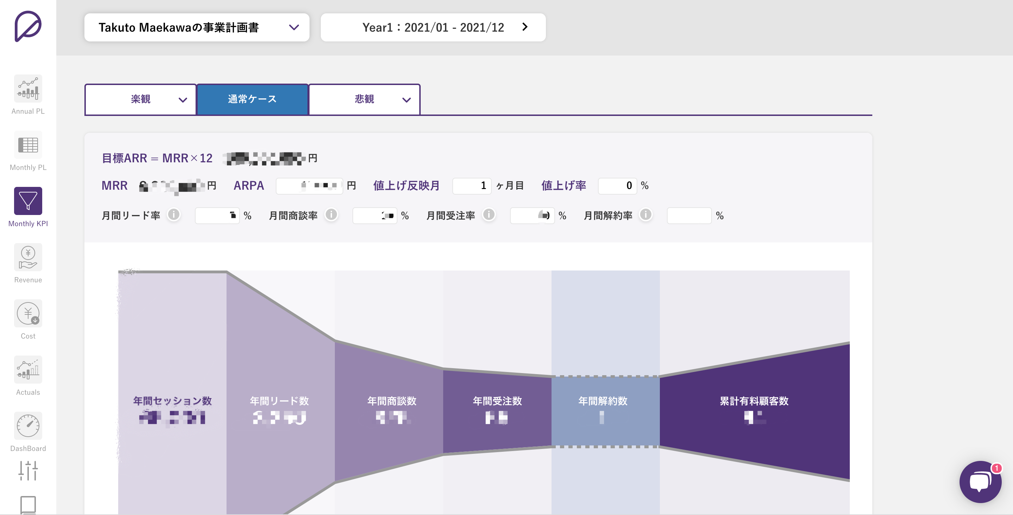Open the Annual PL chart icon
This screenshot has height=515, width=1013.
[x=28, y=89]
